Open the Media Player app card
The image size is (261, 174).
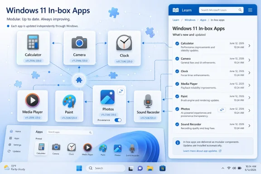coord(33,106)
